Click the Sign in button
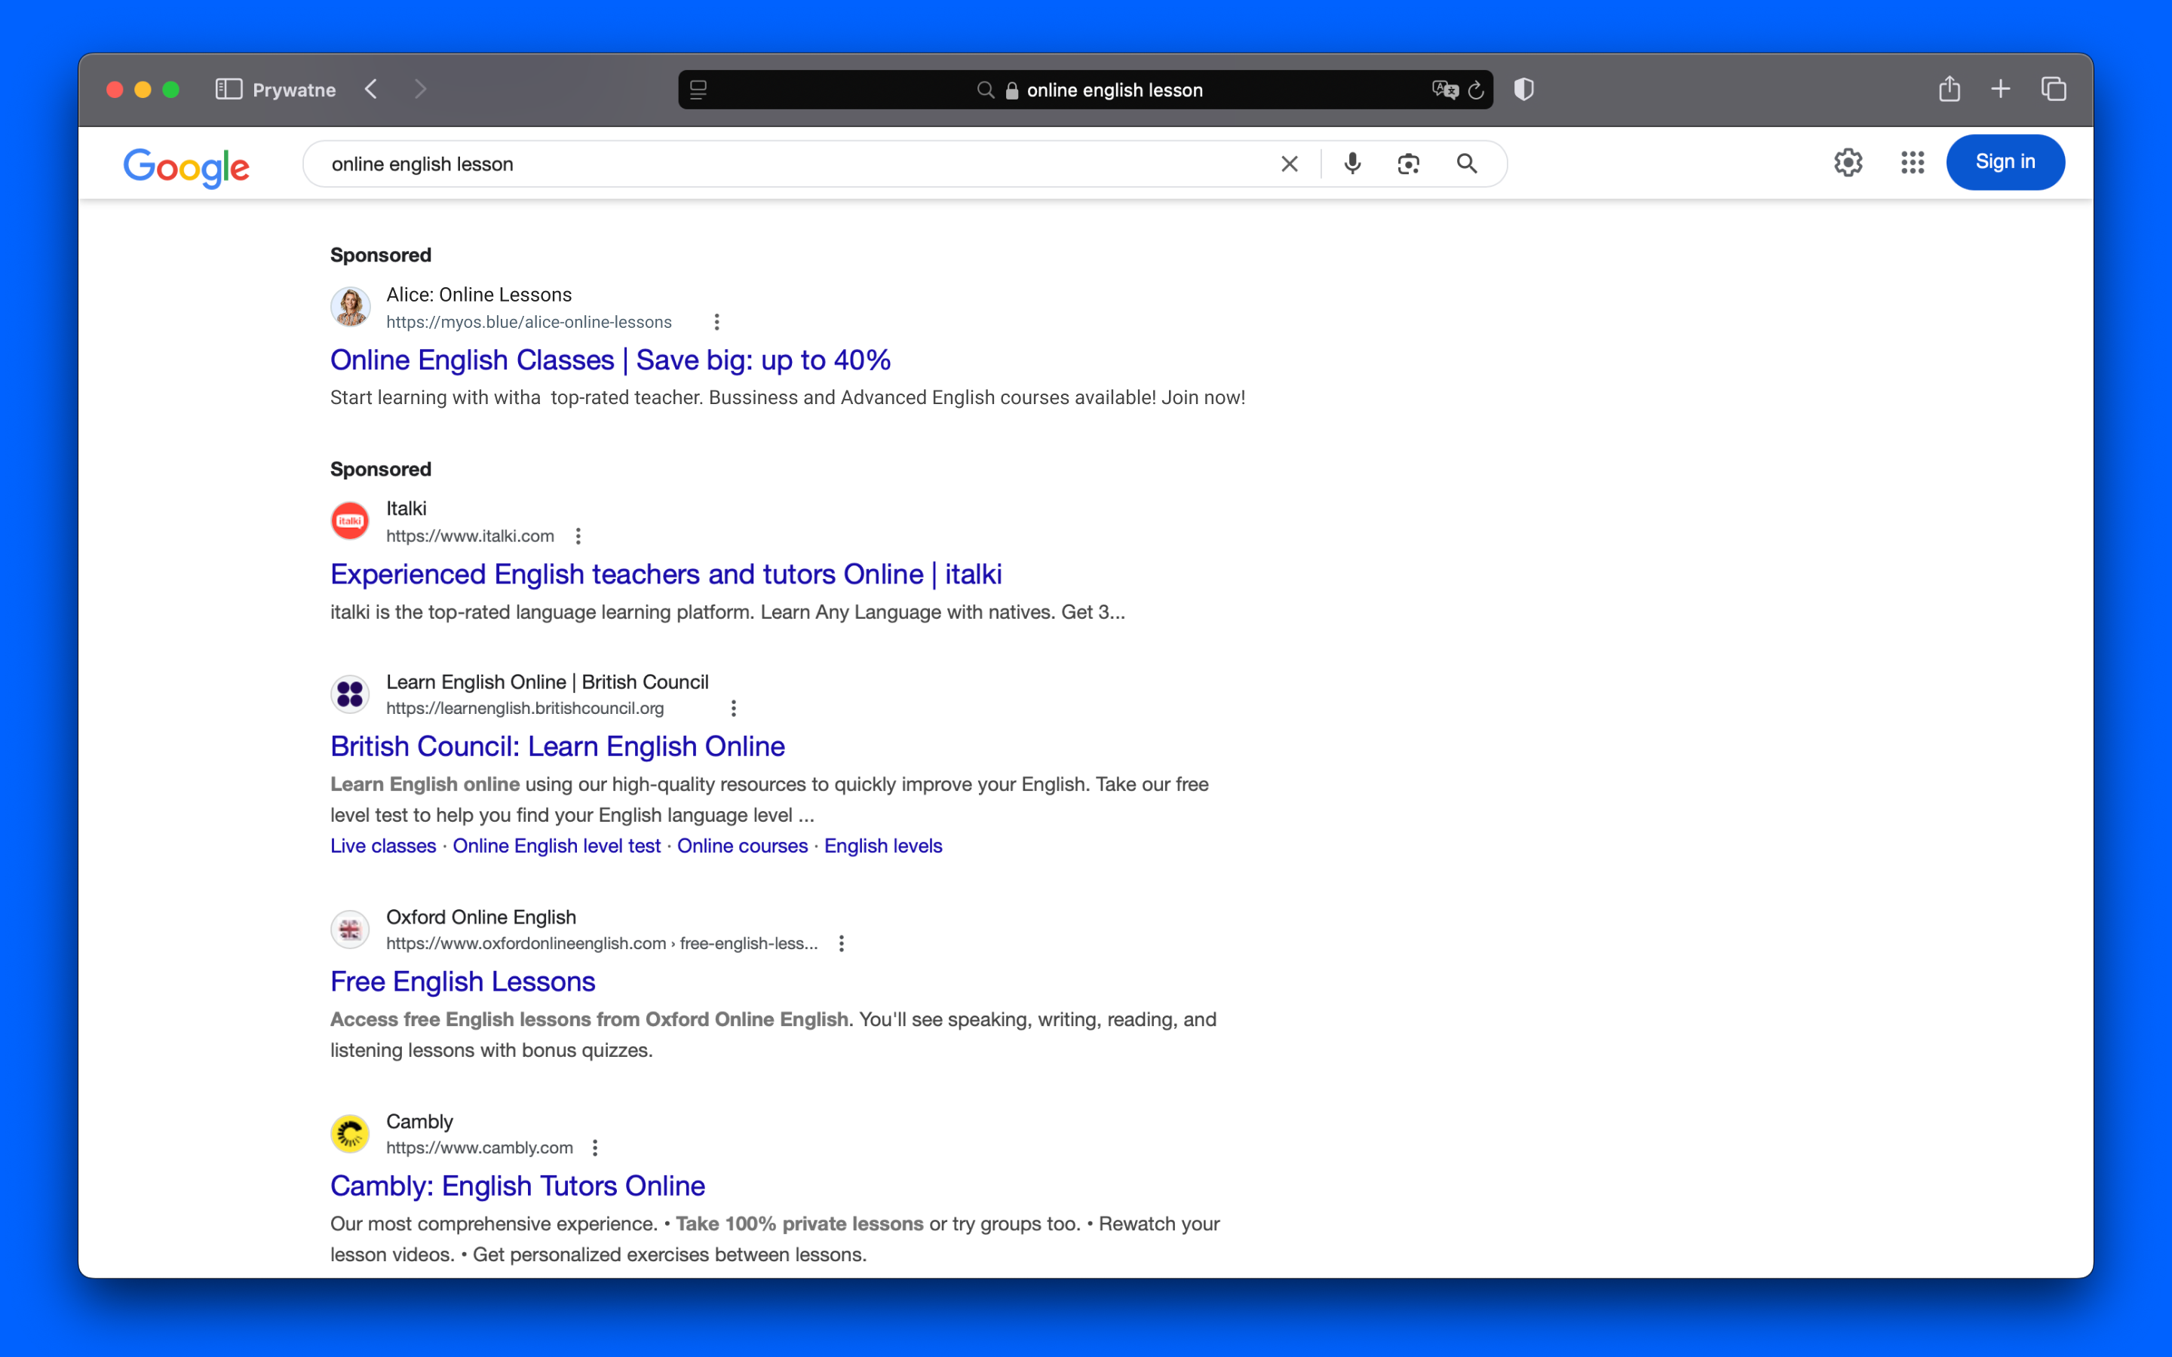Image resolution: width=2172 pixels, height=1357 pixels. click(2005, 162)
